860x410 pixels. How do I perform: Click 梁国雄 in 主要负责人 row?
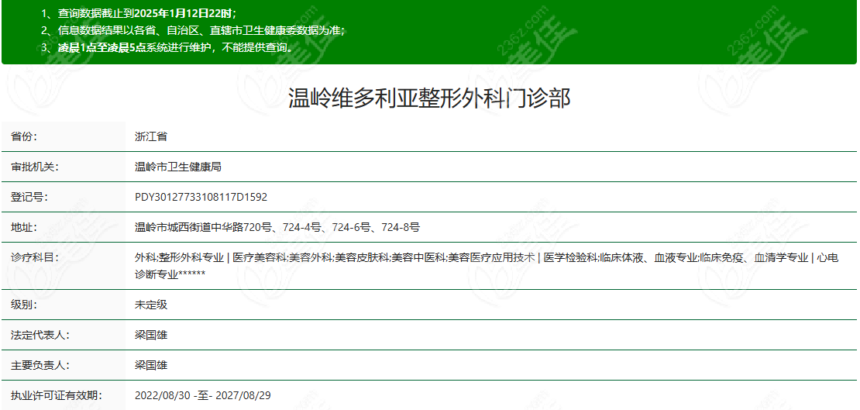[151, 365]
